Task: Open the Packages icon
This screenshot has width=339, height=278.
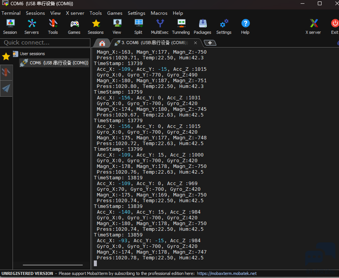Action: click(202, 26)
